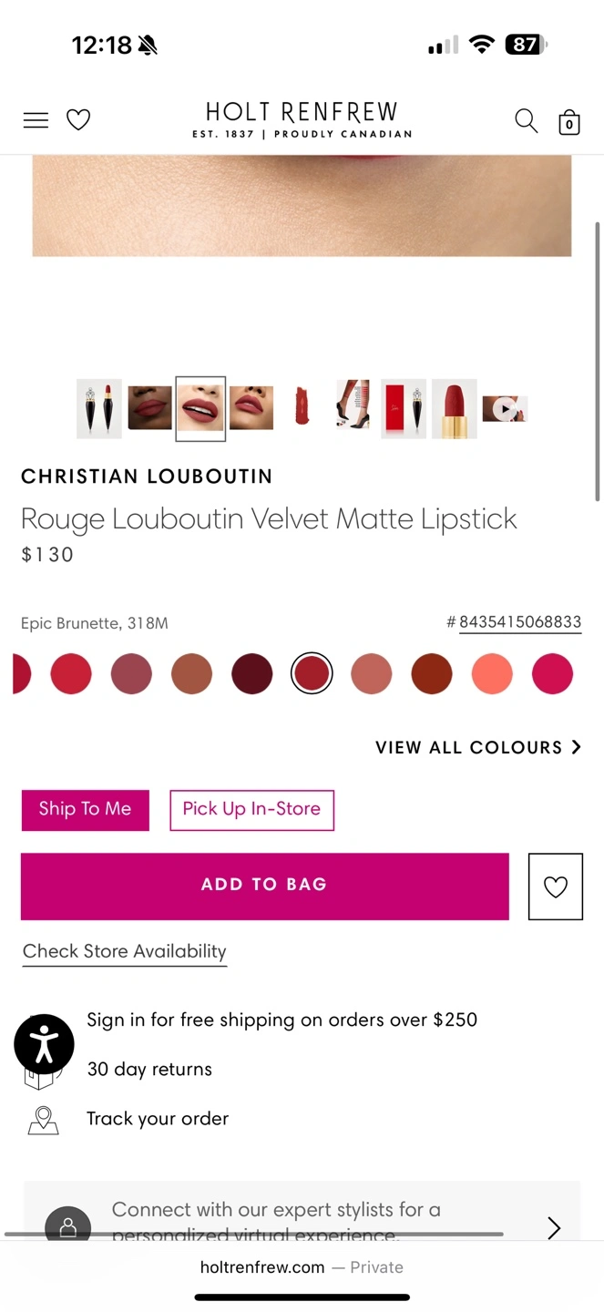
Task: Tap the product number 8435415068833 link
Action: (x=519, y=622)
